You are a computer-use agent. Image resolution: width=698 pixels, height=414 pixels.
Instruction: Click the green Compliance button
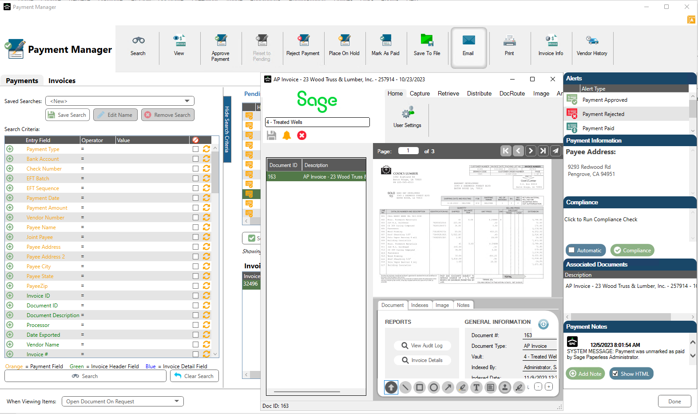[x=632, y=250]
